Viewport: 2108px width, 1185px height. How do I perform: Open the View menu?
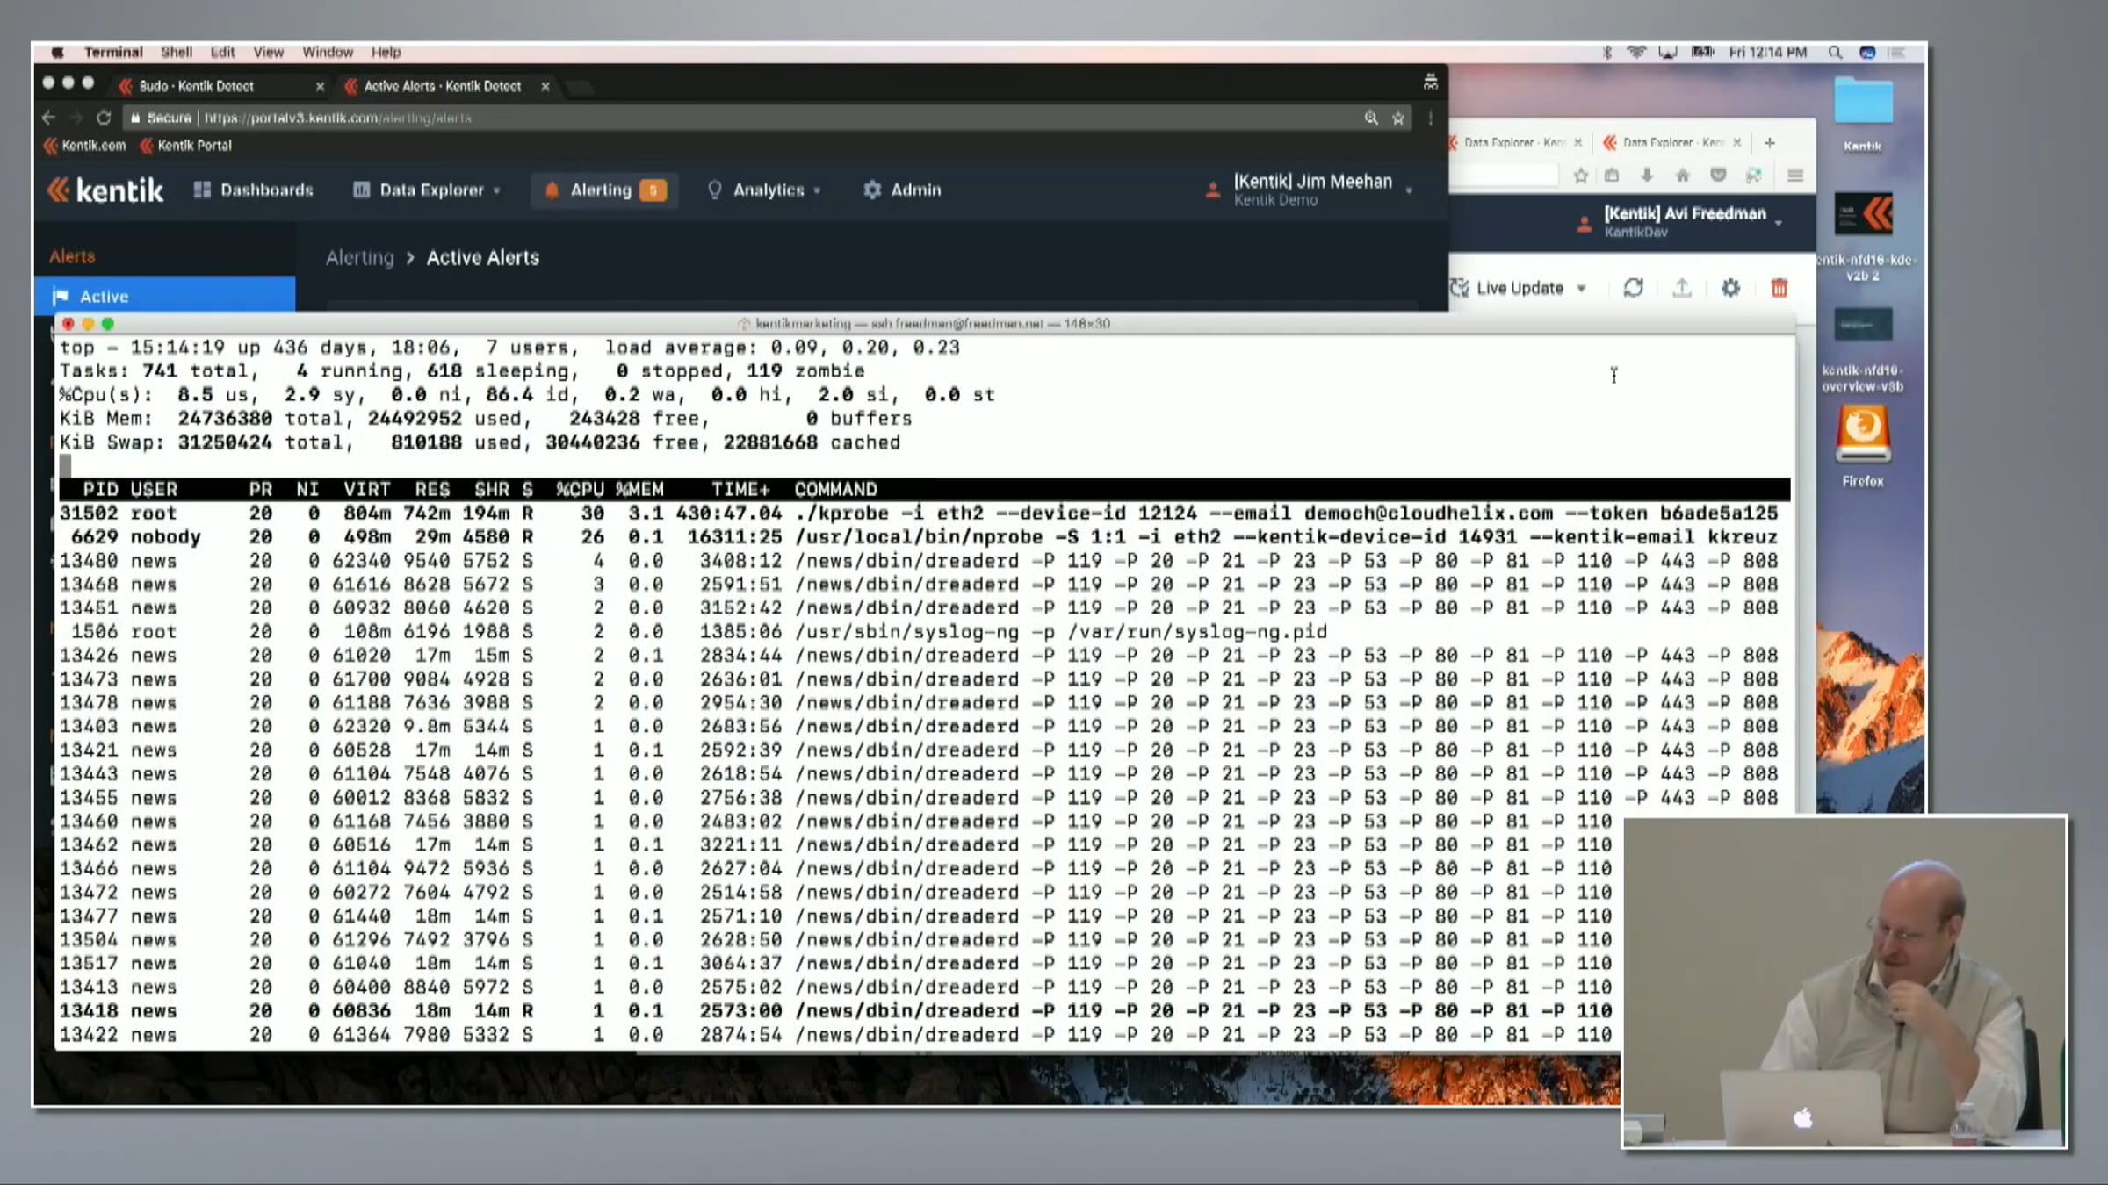(269, 53)
